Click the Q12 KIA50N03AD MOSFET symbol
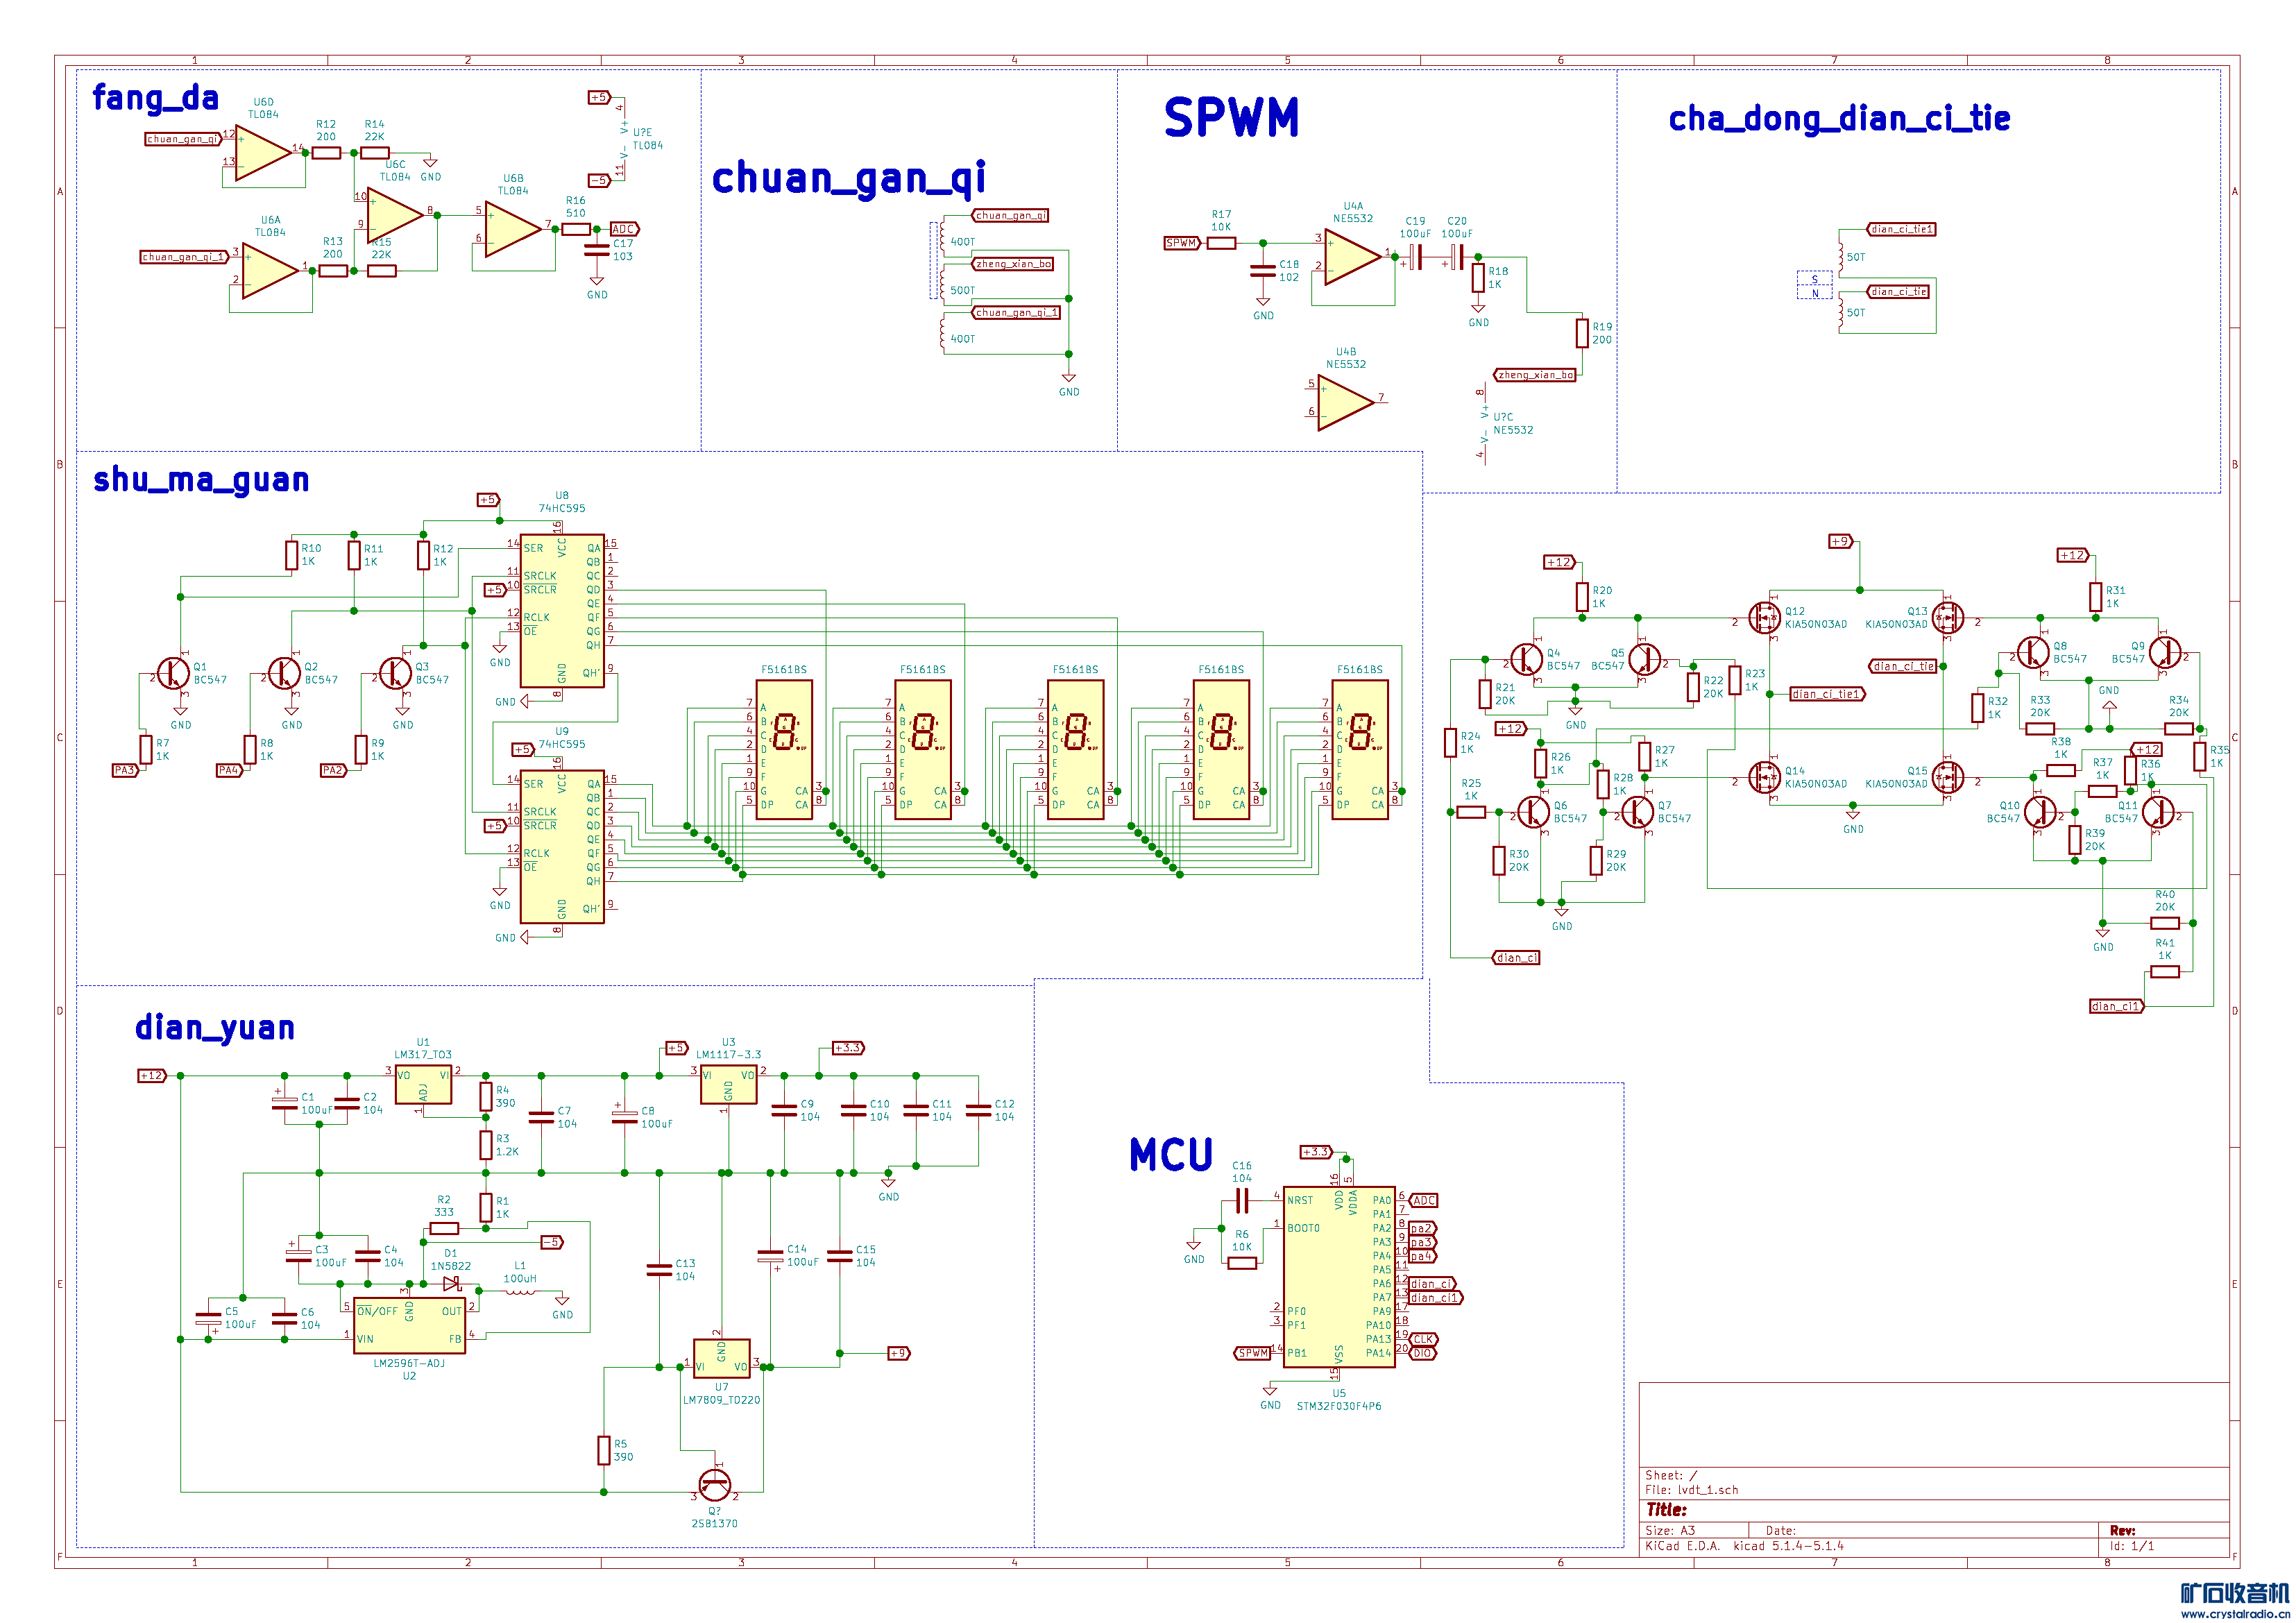 [1765, 618]
